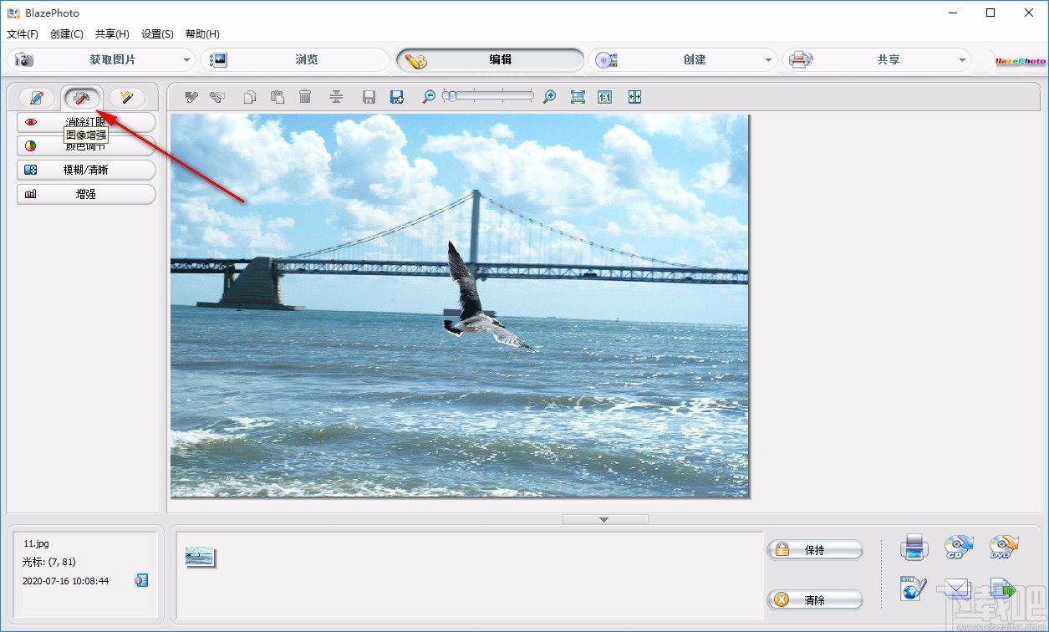Viewport: 1049px width, 632px height.
Task: Click the 1:1 actual size icon
Action: 605,96
